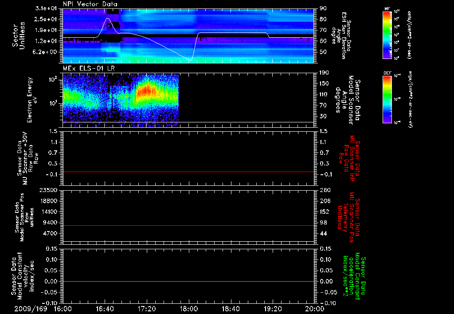
Task: Click the "4700" scanner position tick
Action: 50,233
